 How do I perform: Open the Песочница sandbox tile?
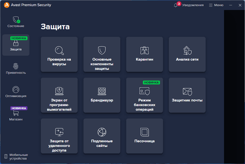tap(144, 136)
